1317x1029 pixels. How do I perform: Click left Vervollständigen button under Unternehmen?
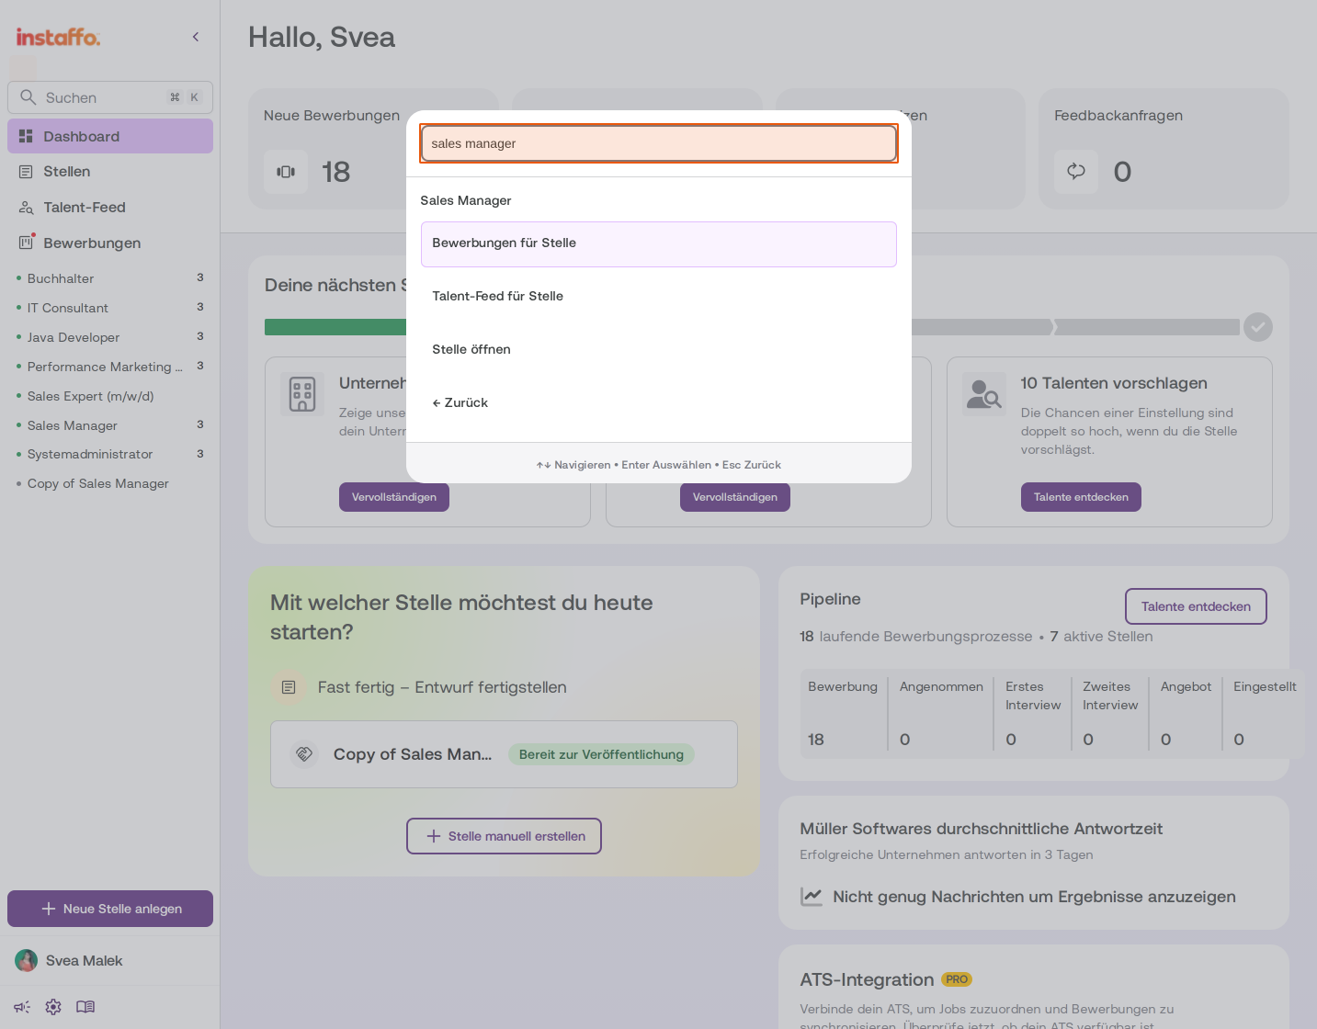pos(394,497)
